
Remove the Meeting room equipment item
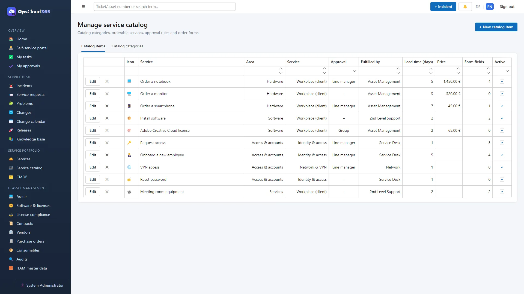click(107, 192)
